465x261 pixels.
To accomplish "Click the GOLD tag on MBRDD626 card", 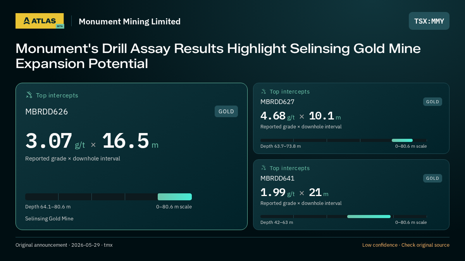I will (226, 111).
